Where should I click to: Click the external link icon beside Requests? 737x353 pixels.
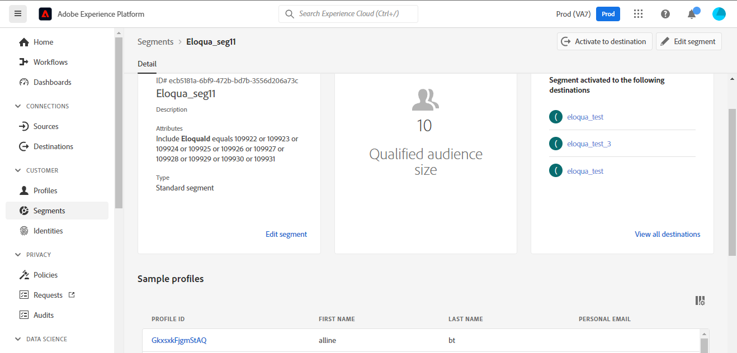tap(71, 294)
